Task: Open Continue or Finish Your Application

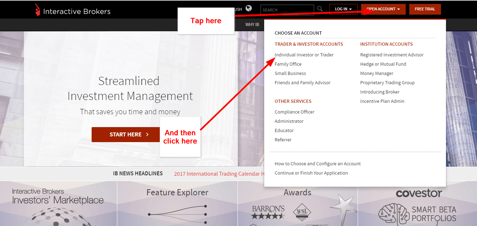Action: (x=311, y=173)
